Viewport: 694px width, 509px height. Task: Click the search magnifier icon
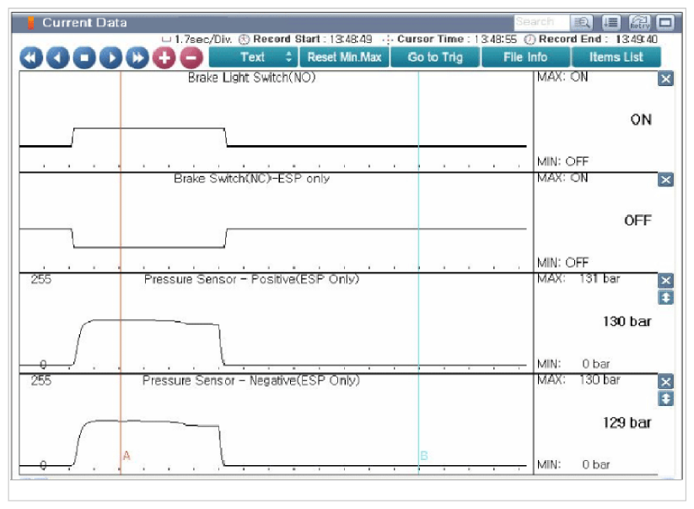[582, 22]
